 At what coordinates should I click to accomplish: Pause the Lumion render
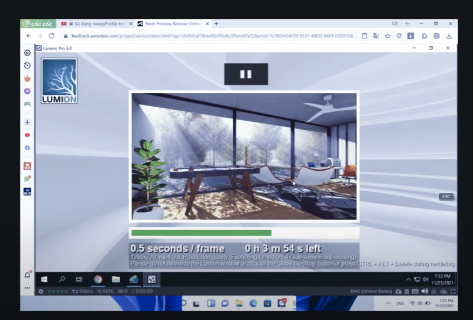coord(246,74)
